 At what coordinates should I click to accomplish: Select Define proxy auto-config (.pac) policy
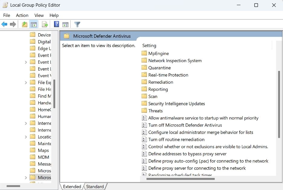(208, 161)
